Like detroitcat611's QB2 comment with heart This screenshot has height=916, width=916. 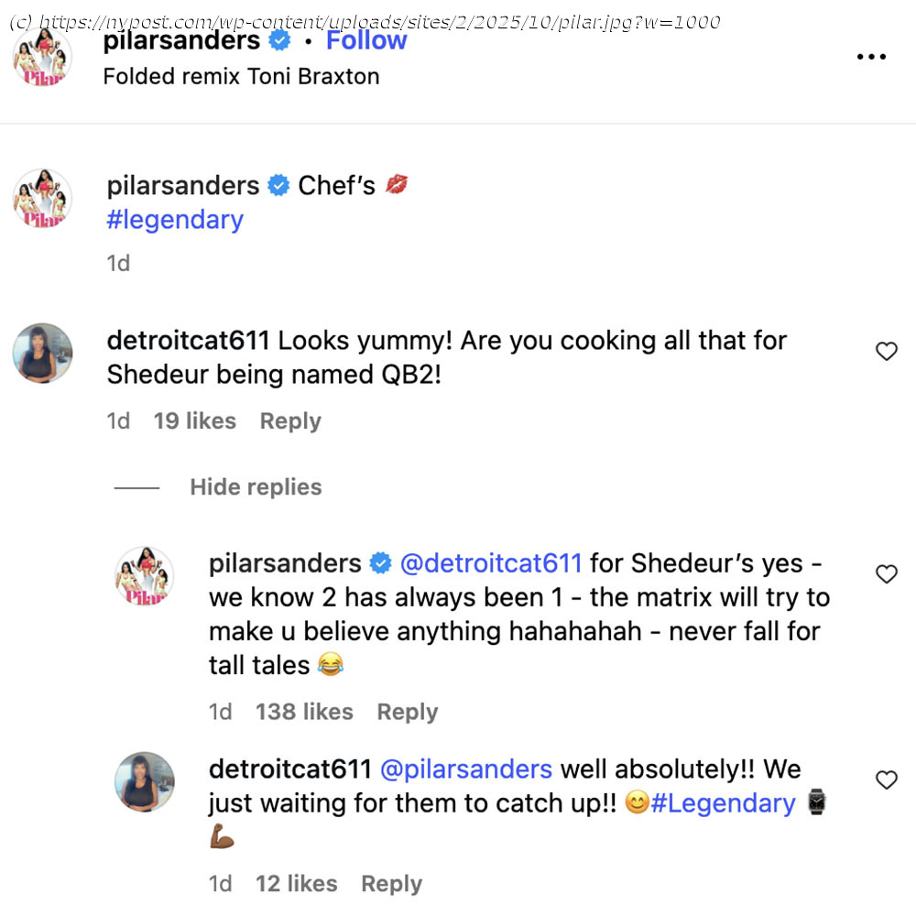coord(886,352)
